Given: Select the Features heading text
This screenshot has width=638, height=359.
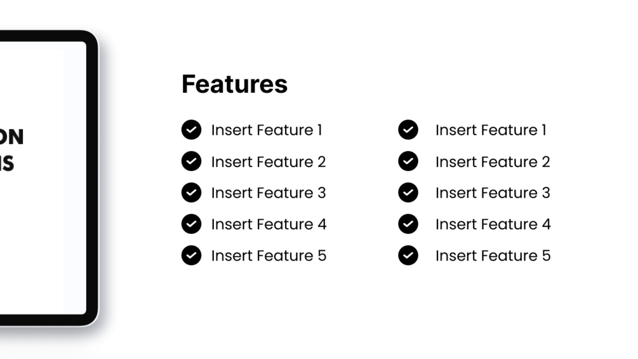Looking at the screenshot, I should [234, 84].
